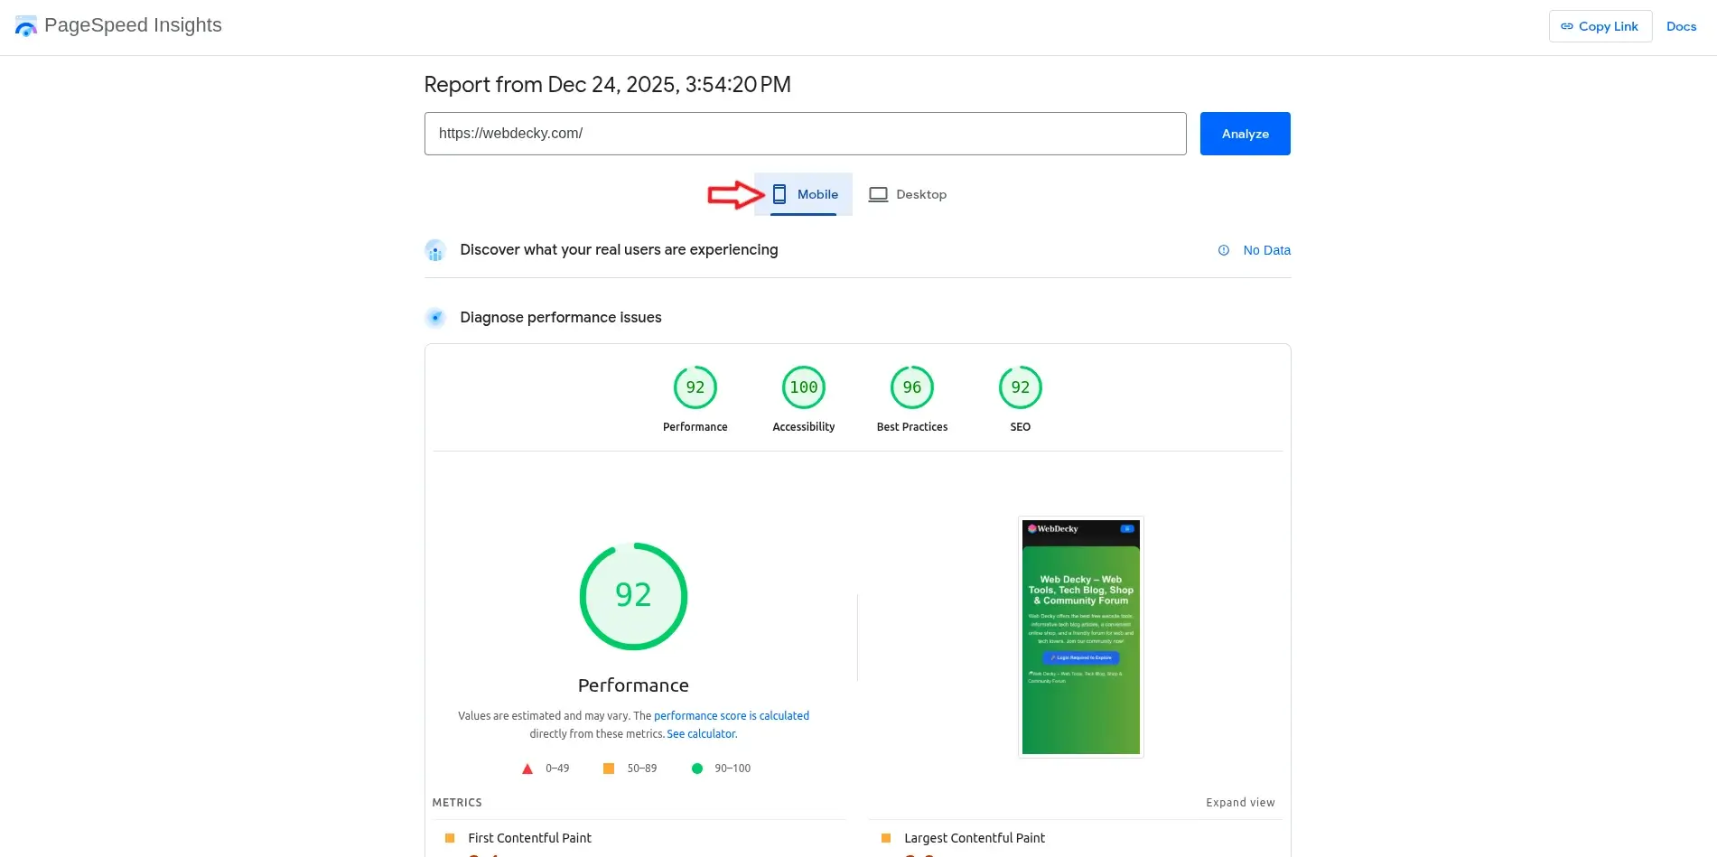
Task: Click the orange square icon beside First Contentful Paint
Action: point(449,838)
